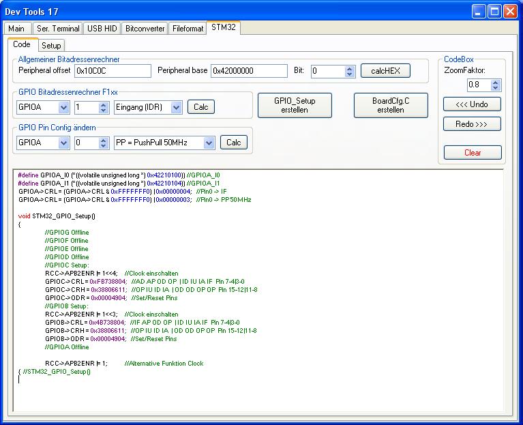Open the USB HID tab
Screen dimensions: 523x425
[102, 29]
